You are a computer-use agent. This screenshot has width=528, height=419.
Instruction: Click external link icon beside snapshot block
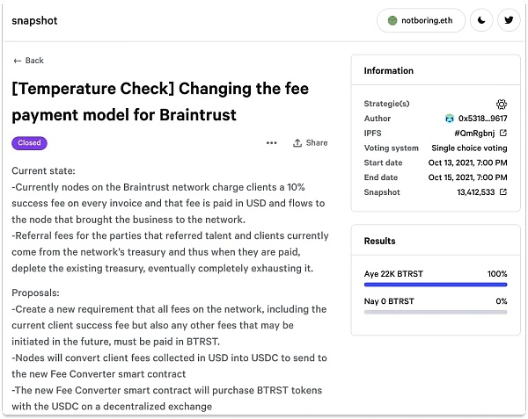(503, 192)
